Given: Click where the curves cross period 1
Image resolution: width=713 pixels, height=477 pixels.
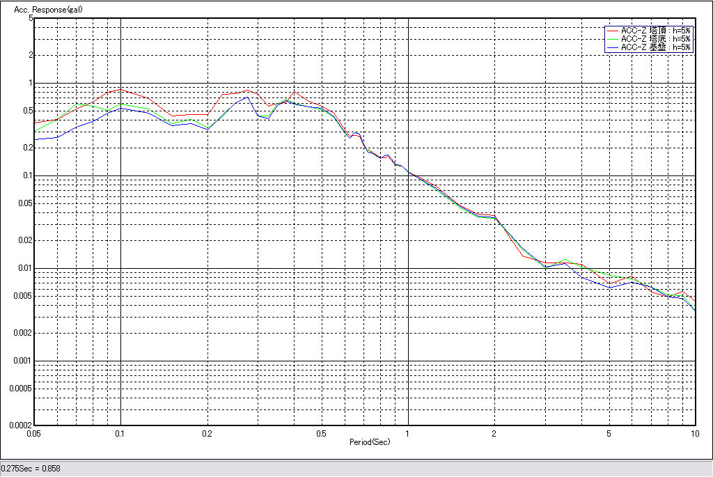Looking at the screenshot, I should point(407,172).
